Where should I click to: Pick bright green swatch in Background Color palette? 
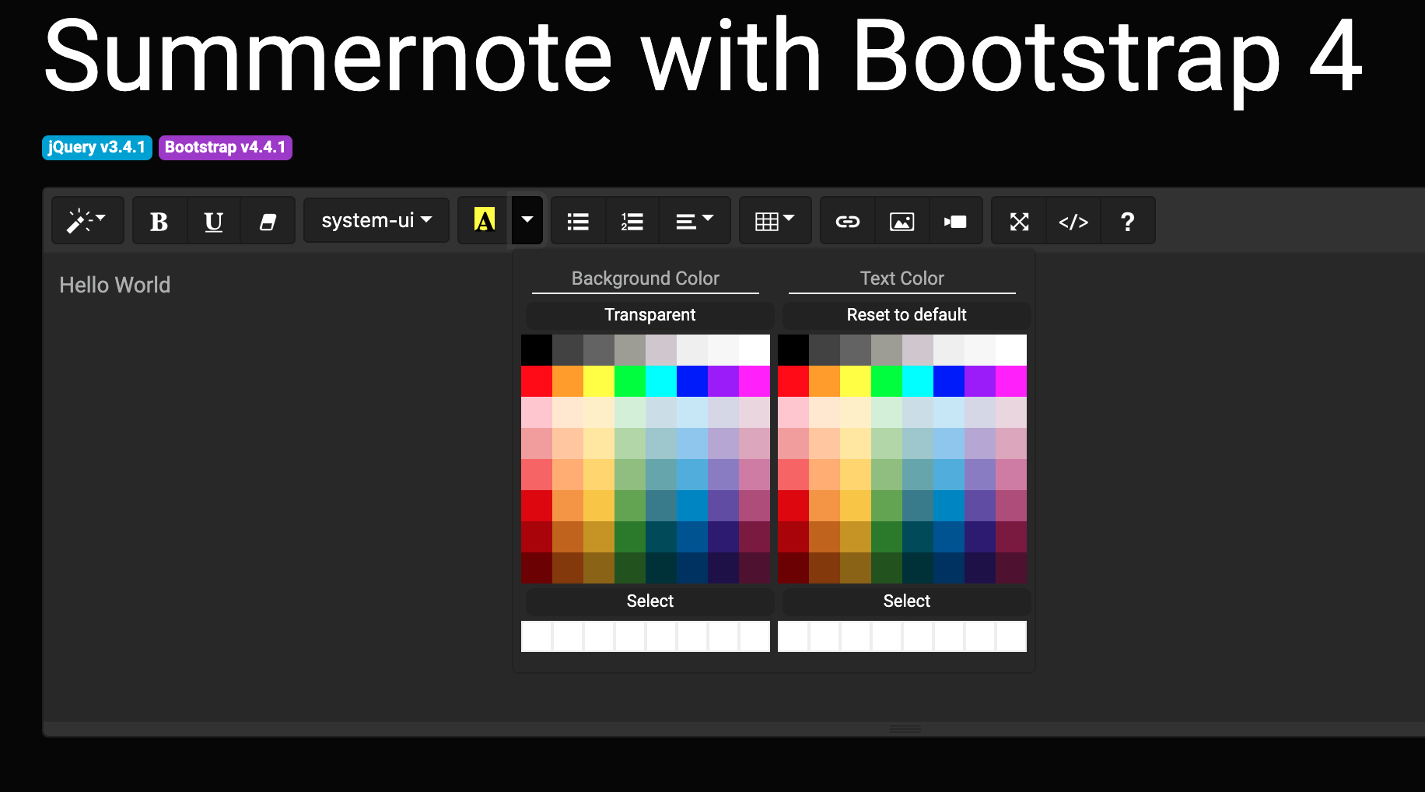(x=630, y=381)
